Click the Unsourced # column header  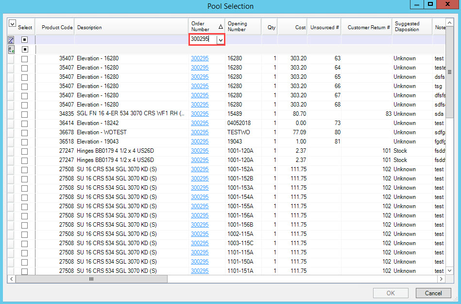(324, 27)
